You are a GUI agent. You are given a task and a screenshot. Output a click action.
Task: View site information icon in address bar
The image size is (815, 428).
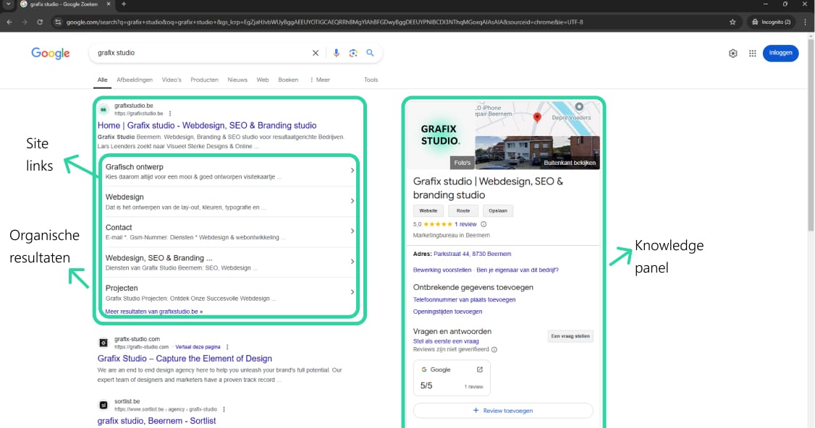(x=58, y=22)
